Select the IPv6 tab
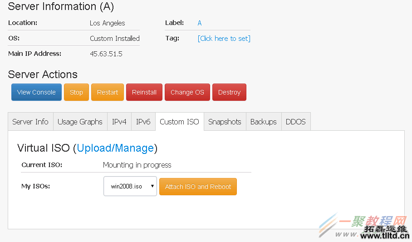The image size is (412, 242). 143,122
